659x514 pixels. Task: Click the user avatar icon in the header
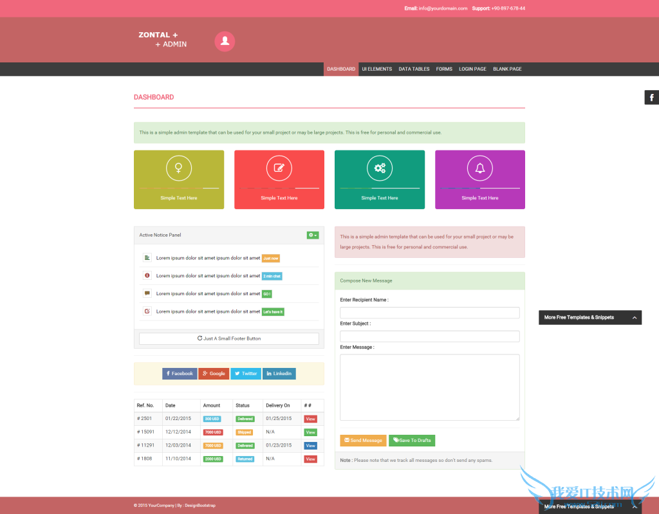click(x=225, y=41)
